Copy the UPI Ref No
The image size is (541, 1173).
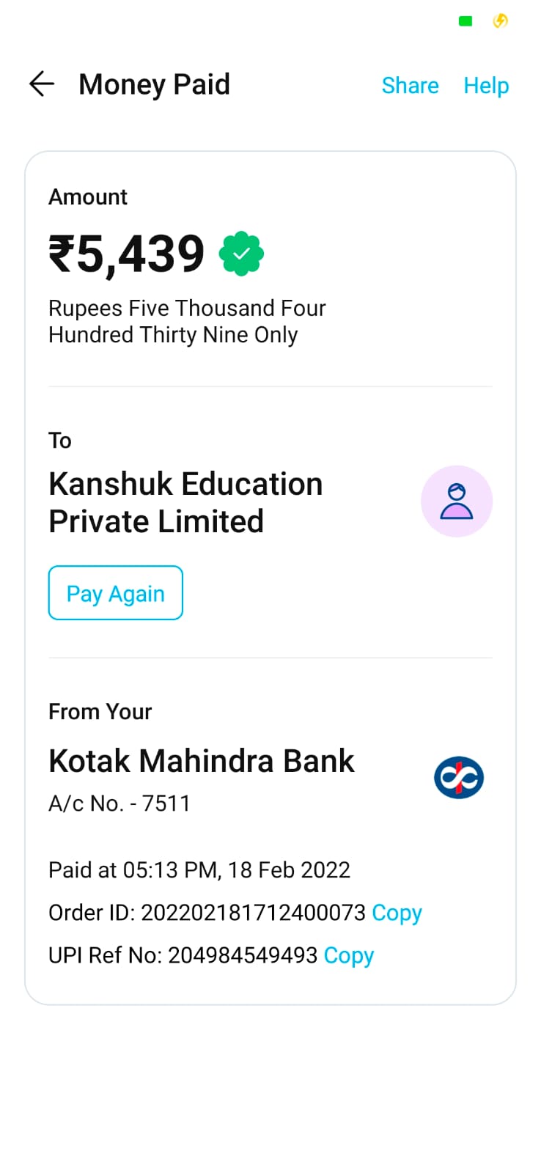349,955
